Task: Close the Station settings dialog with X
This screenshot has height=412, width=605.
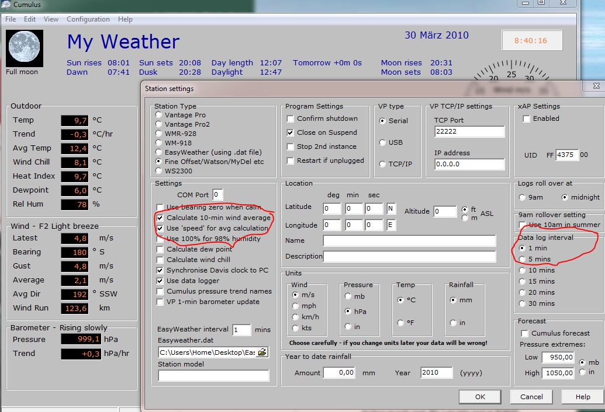Action: 596,86
